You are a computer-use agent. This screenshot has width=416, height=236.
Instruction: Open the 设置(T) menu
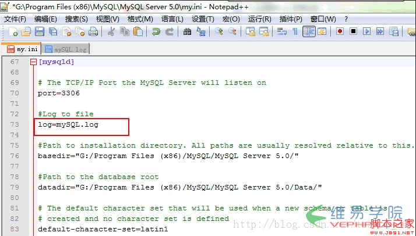[x=203, y=19]
